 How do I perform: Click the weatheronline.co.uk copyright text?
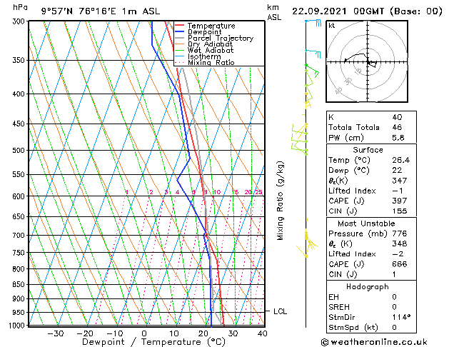tap(374, 342)
